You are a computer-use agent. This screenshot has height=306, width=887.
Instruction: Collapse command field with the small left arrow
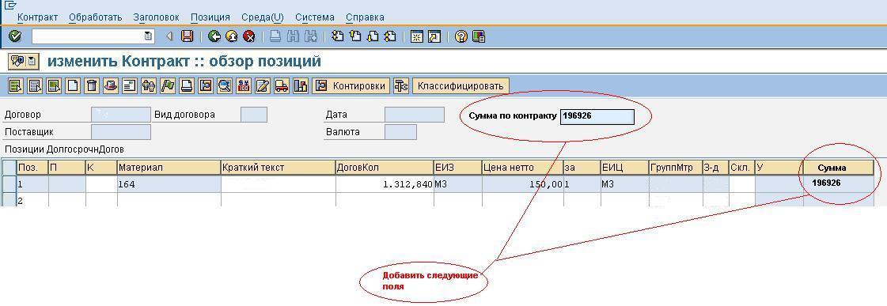(169, 36)
